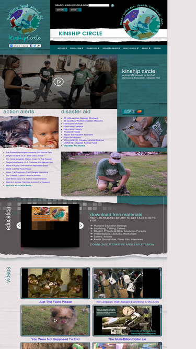Go to the Videos menu item
The height and width of the screenshot is (349, 196).
pyautogui.click(x=157, y=48)
